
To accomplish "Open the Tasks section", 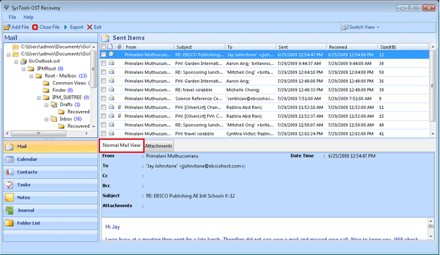I will 51,185.
